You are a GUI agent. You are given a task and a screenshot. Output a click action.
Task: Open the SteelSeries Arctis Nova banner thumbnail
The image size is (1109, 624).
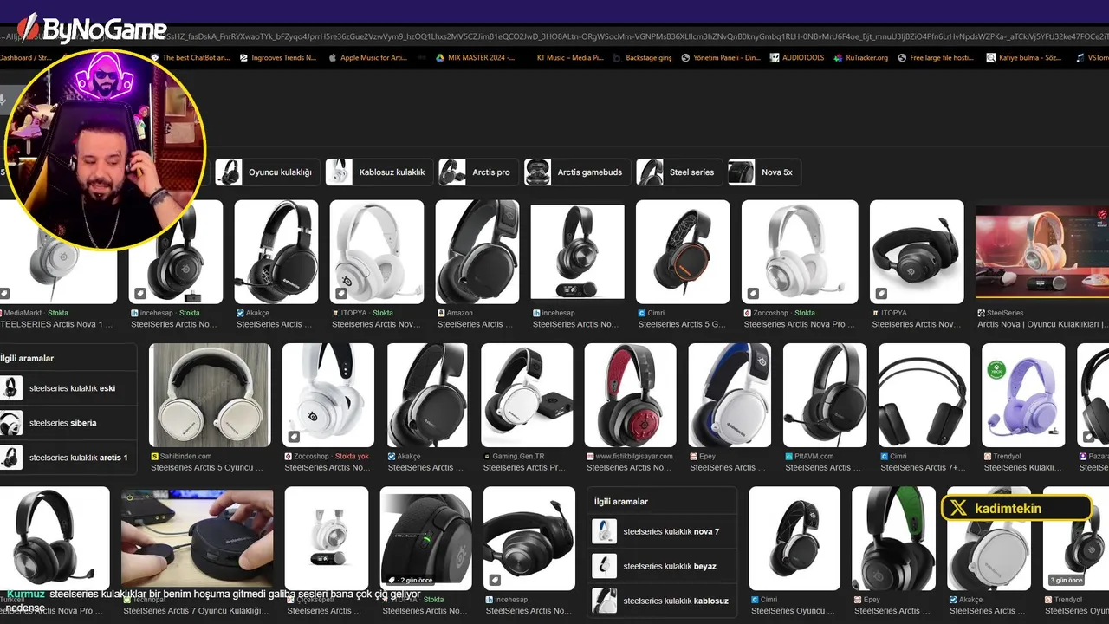click(1042, 252)
